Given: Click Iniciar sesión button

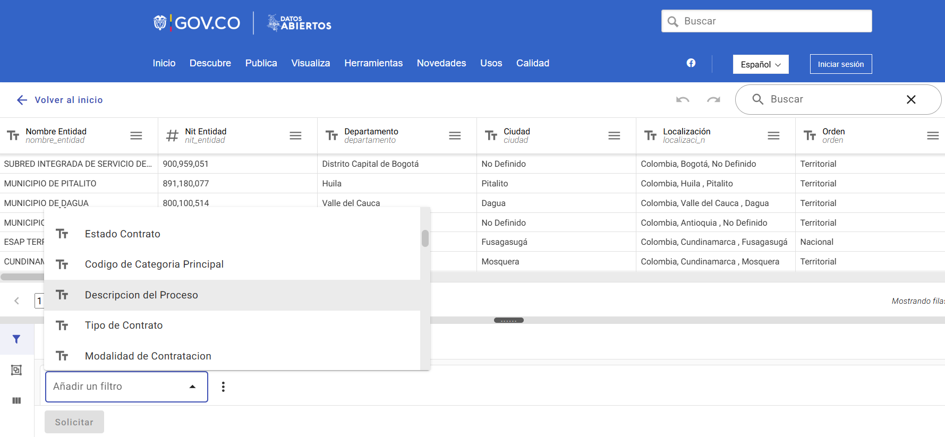Looking at the screenshot, I should (x=841, y=64).
